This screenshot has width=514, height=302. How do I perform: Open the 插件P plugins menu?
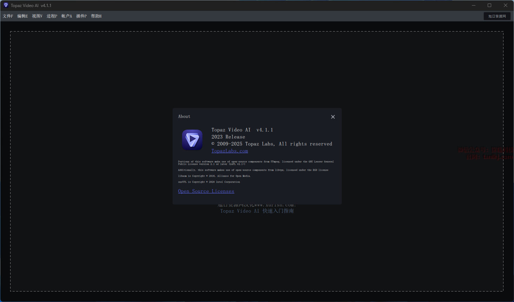[81, 16]
